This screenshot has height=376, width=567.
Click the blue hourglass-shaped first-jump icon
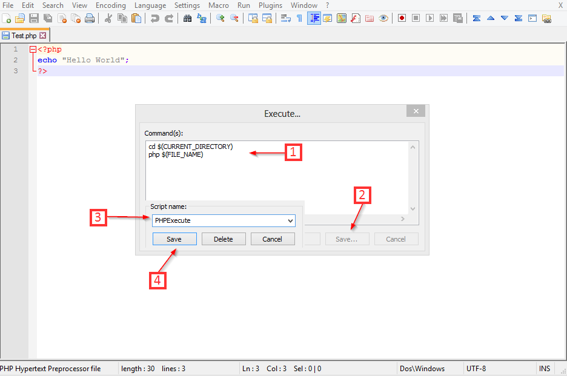477,18
